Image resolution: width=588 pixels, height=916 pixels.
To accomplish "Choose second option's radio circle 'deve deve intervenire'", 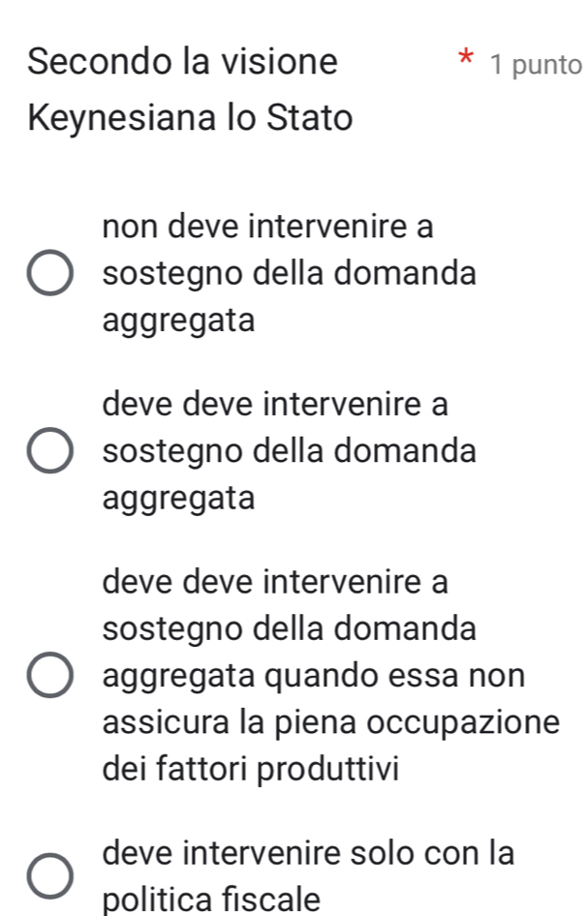I will (x=48, y=452).
